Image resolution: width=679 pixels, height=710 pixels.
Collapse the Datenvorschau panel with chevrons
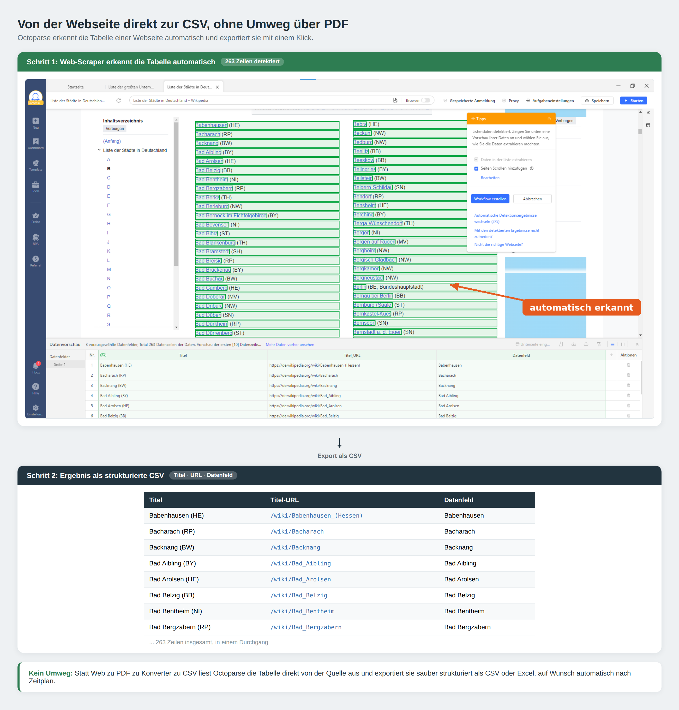[x=637, y=344]
